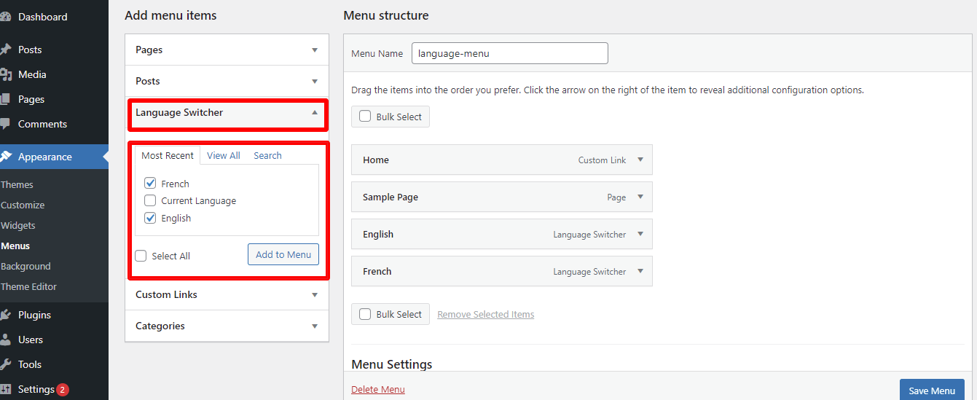977x400 pixels.
Task: Click the Comments bubble icon
Action: point(5,124)
